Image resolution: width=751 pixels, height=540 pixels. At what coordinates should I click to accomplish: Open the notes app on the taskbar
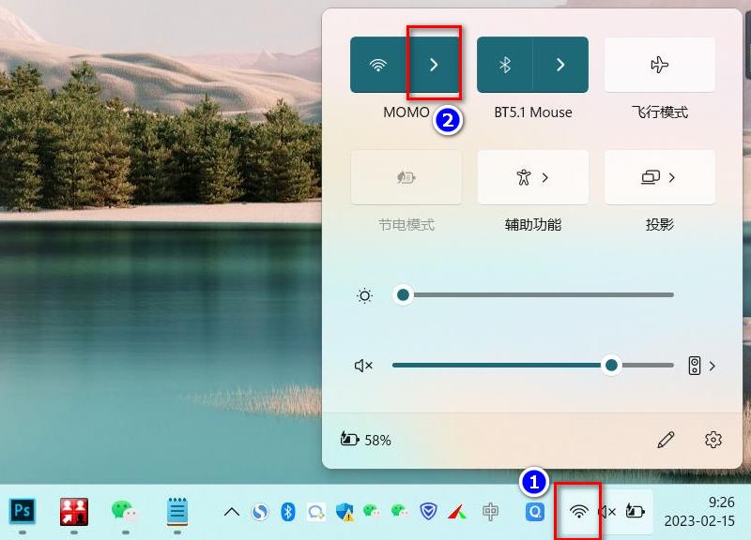pyautogui.click(x=177, y=512)
